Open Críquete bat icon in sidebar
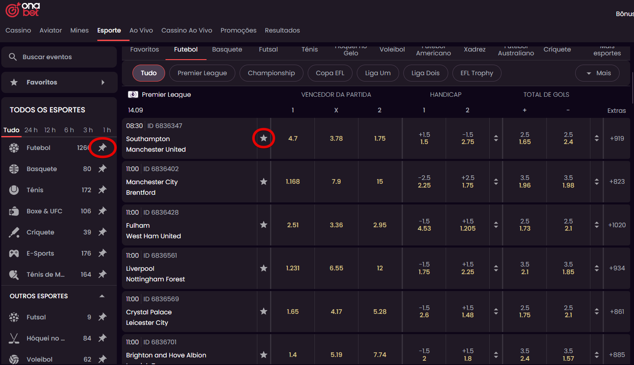Viewport: 634px width, 365px height. click(14, 232)
